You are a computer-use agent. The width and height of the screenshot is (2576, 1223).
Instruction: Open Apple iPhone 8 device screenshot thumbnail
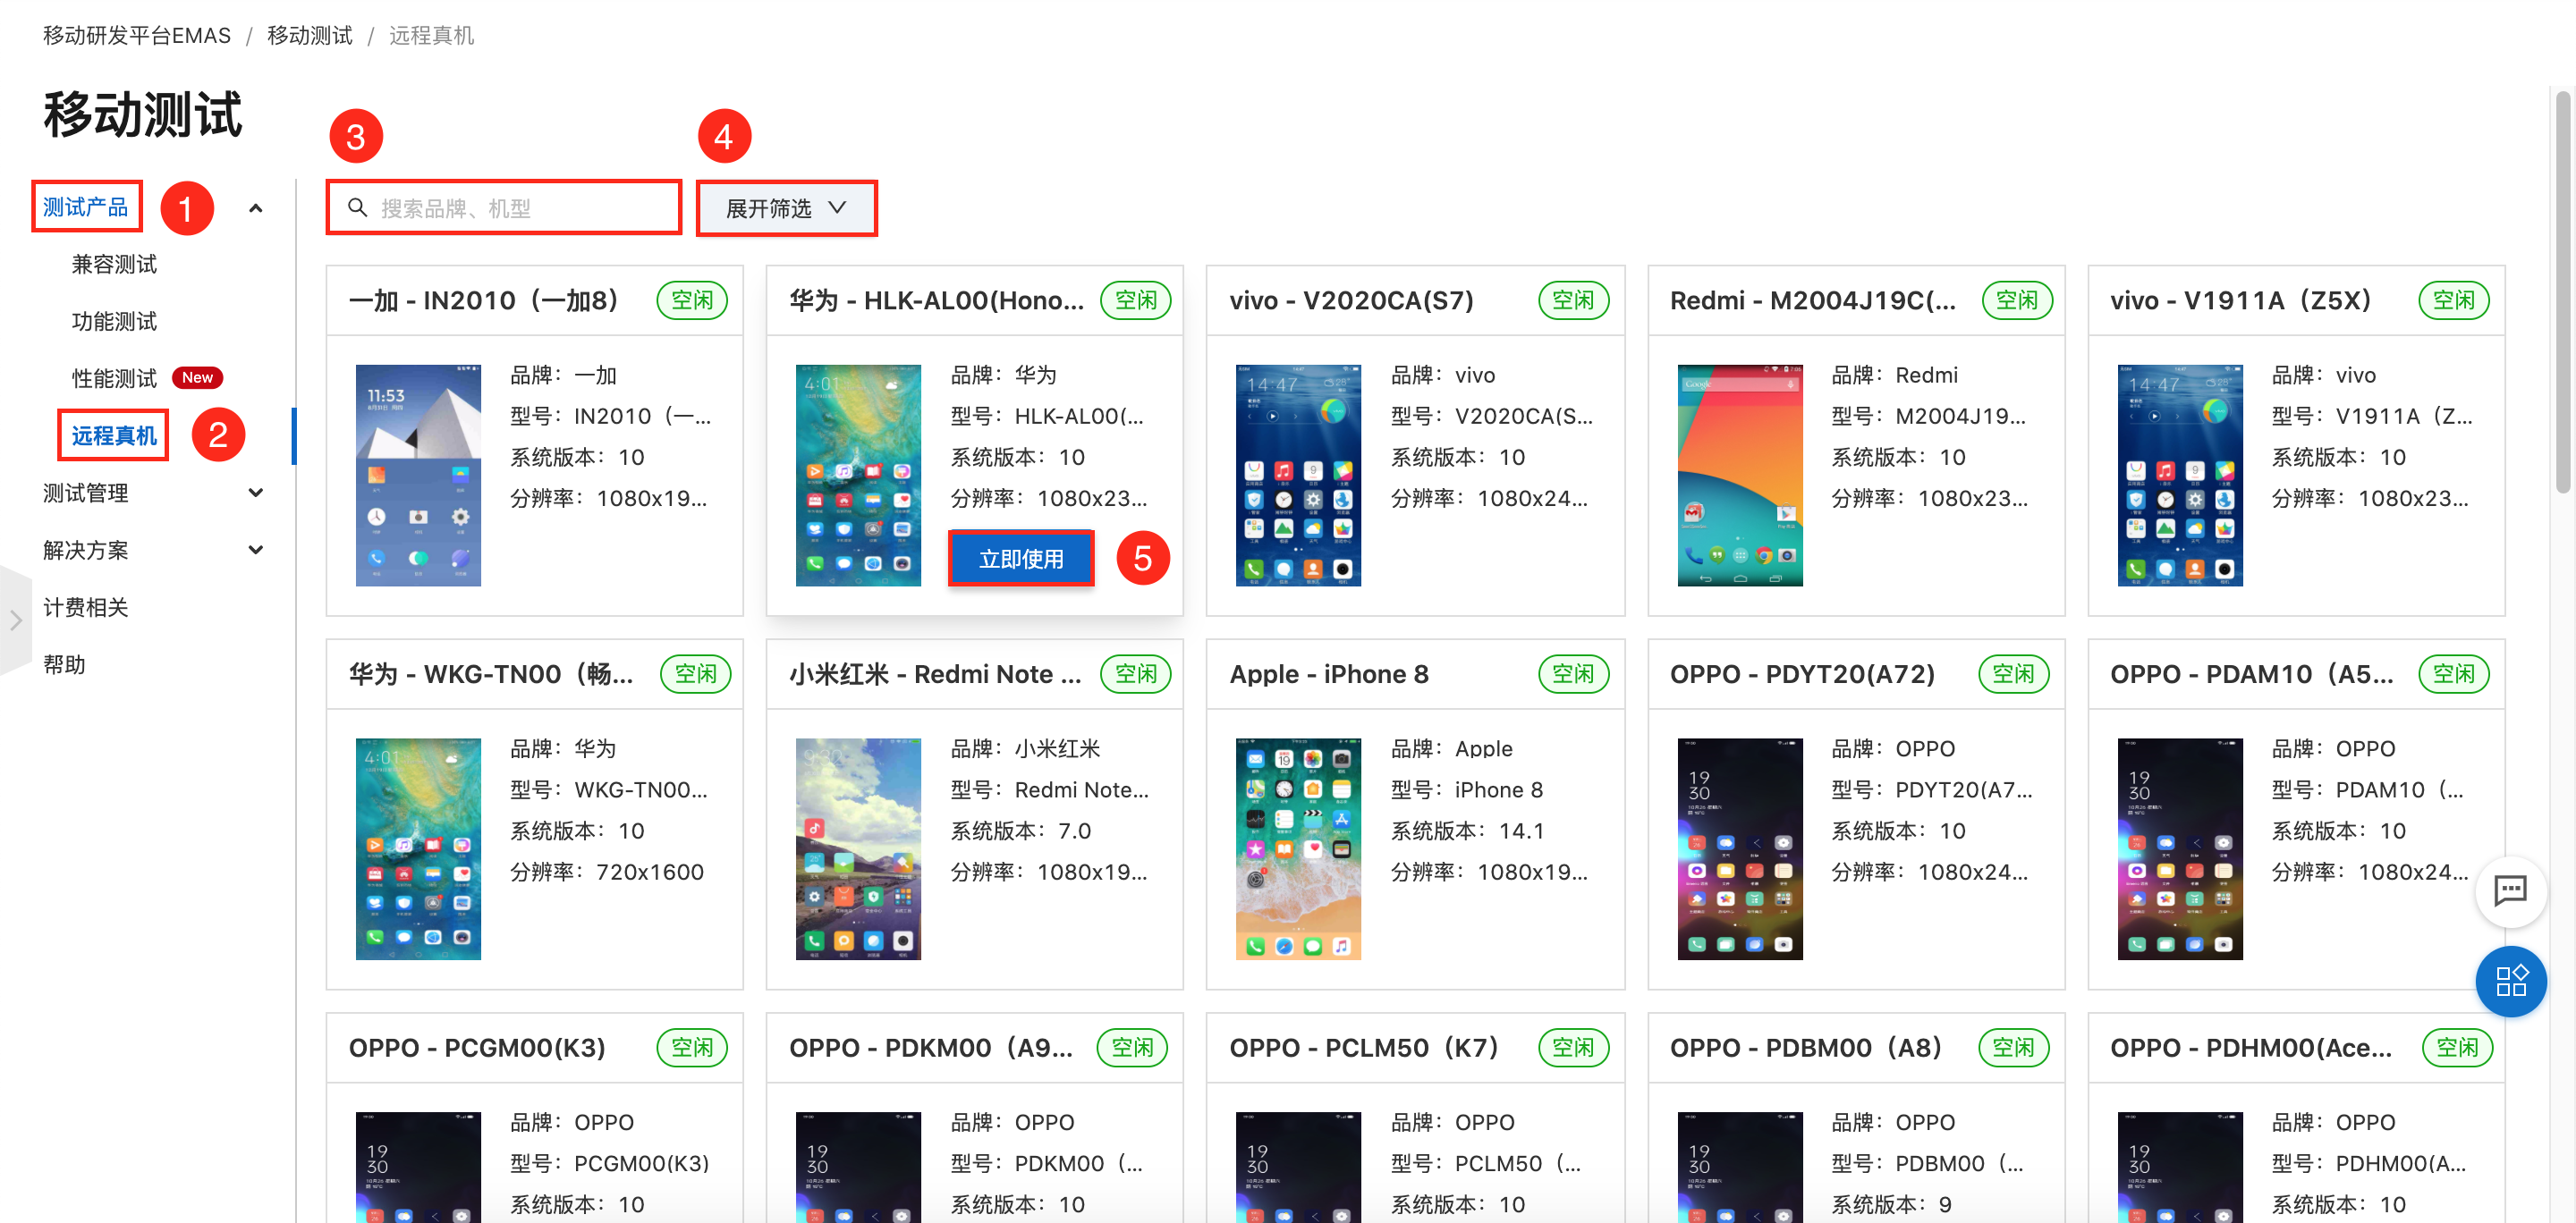(x=1298, y=848)
